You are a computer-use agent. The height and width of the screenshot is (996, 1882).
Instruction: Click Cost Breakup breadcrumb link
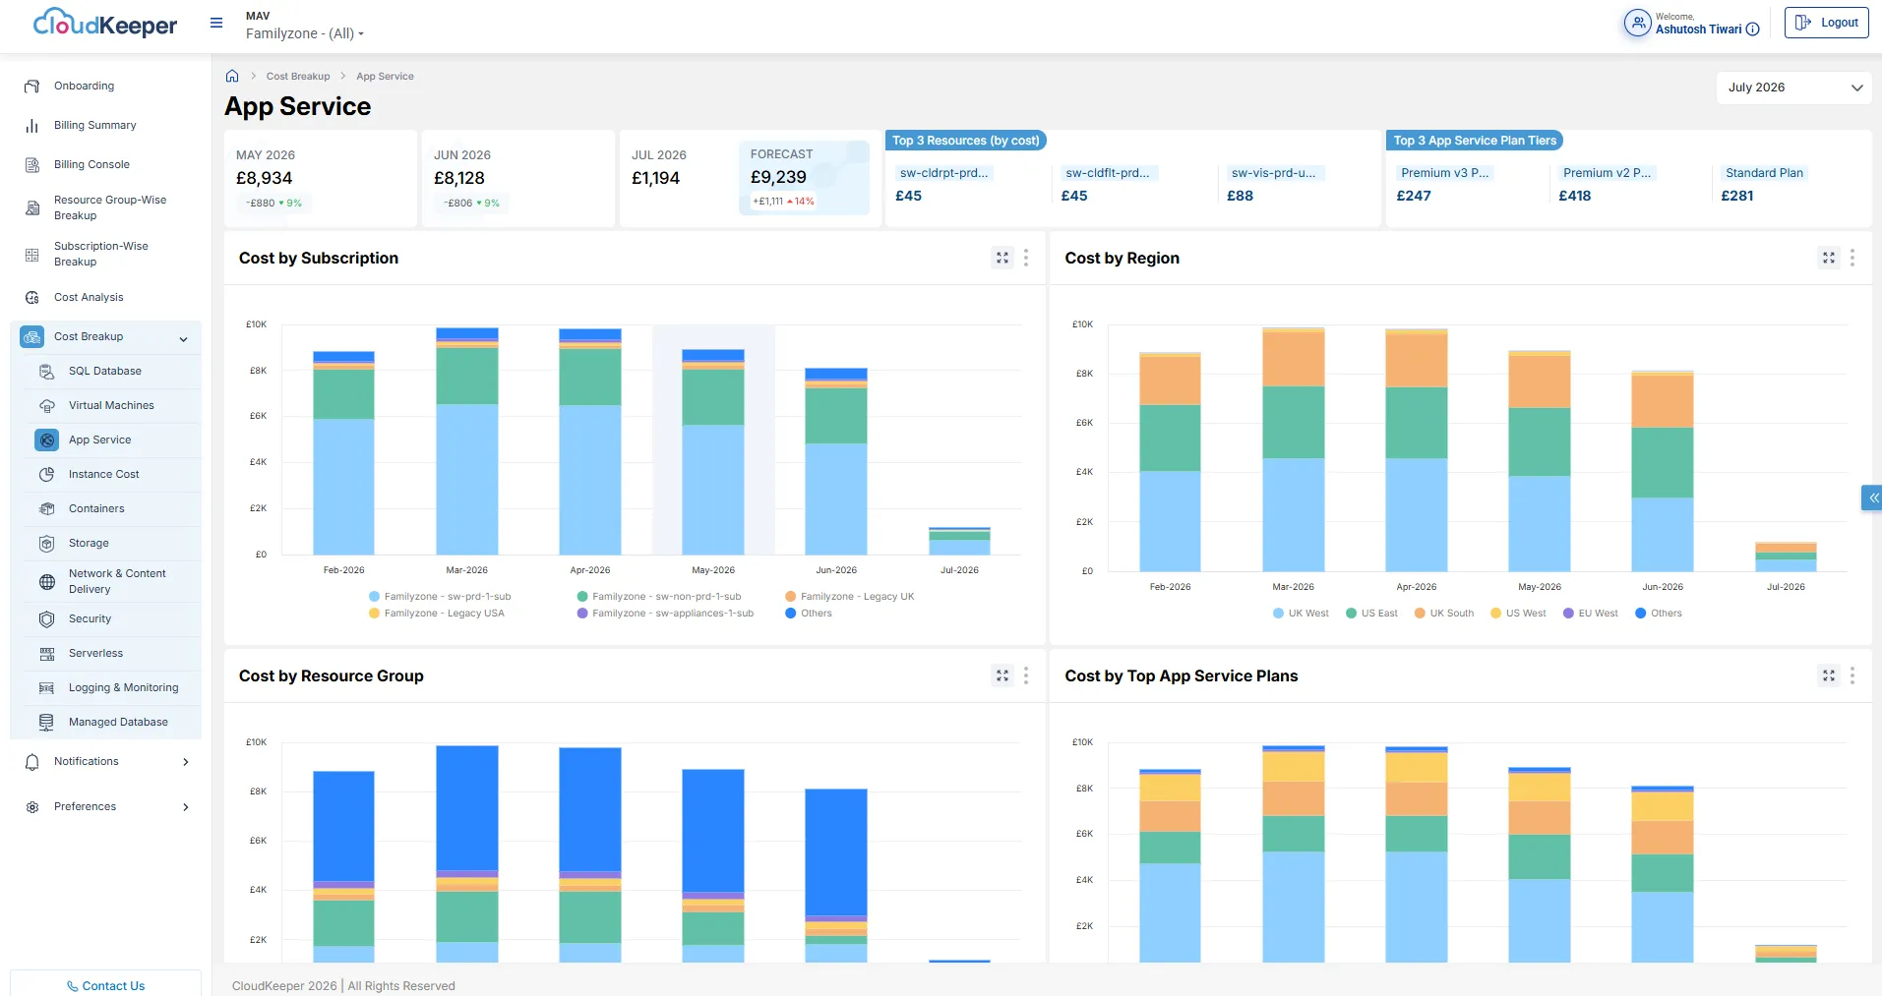[x=298, y=77]
